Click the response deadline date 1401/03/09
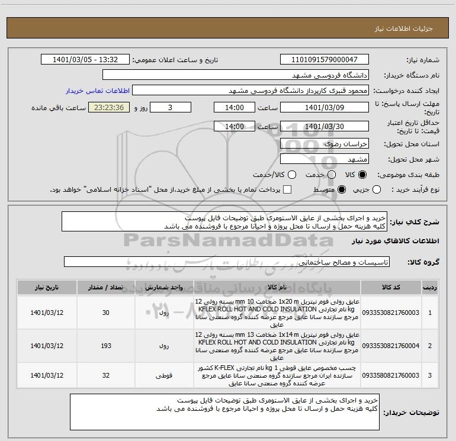 tap(325, 107)
